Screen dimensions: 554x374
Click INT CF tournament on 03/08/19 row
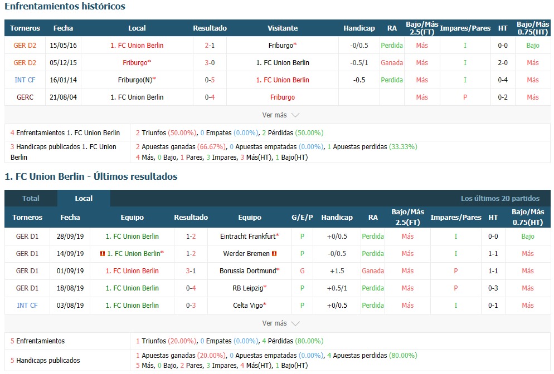[x=27, y=306]
